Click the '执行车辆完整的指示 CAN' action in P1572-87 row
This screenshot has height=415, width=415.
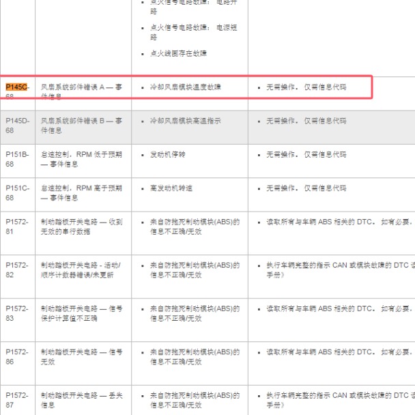coord(341,400)
